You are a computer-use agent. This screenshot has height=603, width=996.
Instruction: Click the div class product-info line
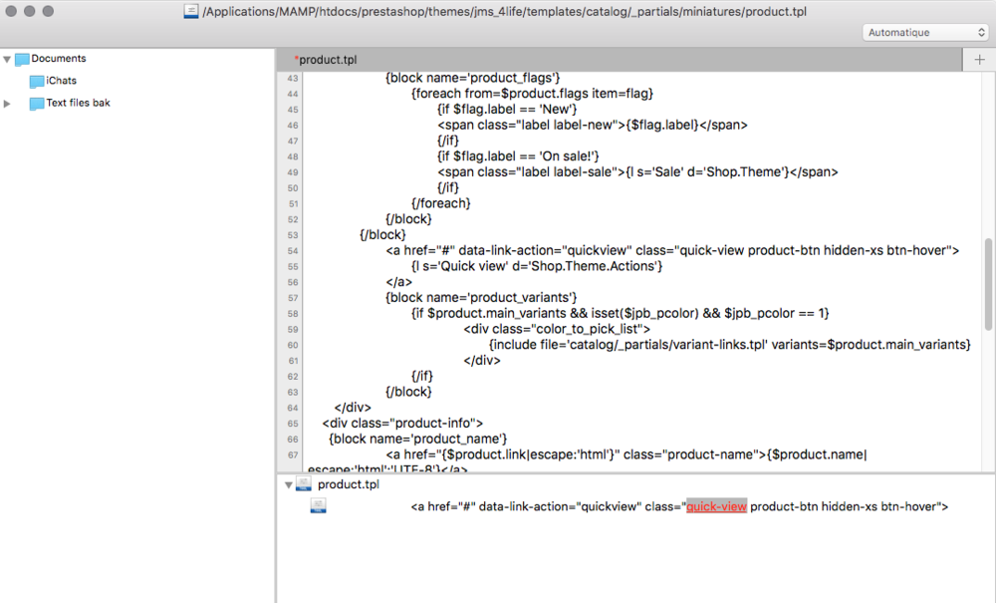point(402,424)
